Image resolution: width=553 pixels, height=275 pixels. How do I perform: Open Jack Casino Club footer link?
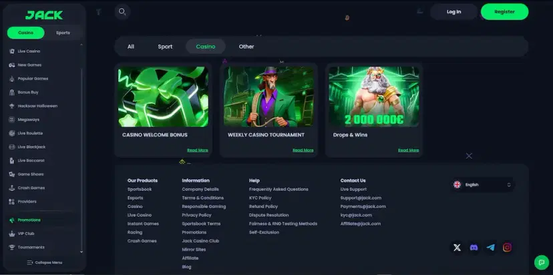[200, 241]
